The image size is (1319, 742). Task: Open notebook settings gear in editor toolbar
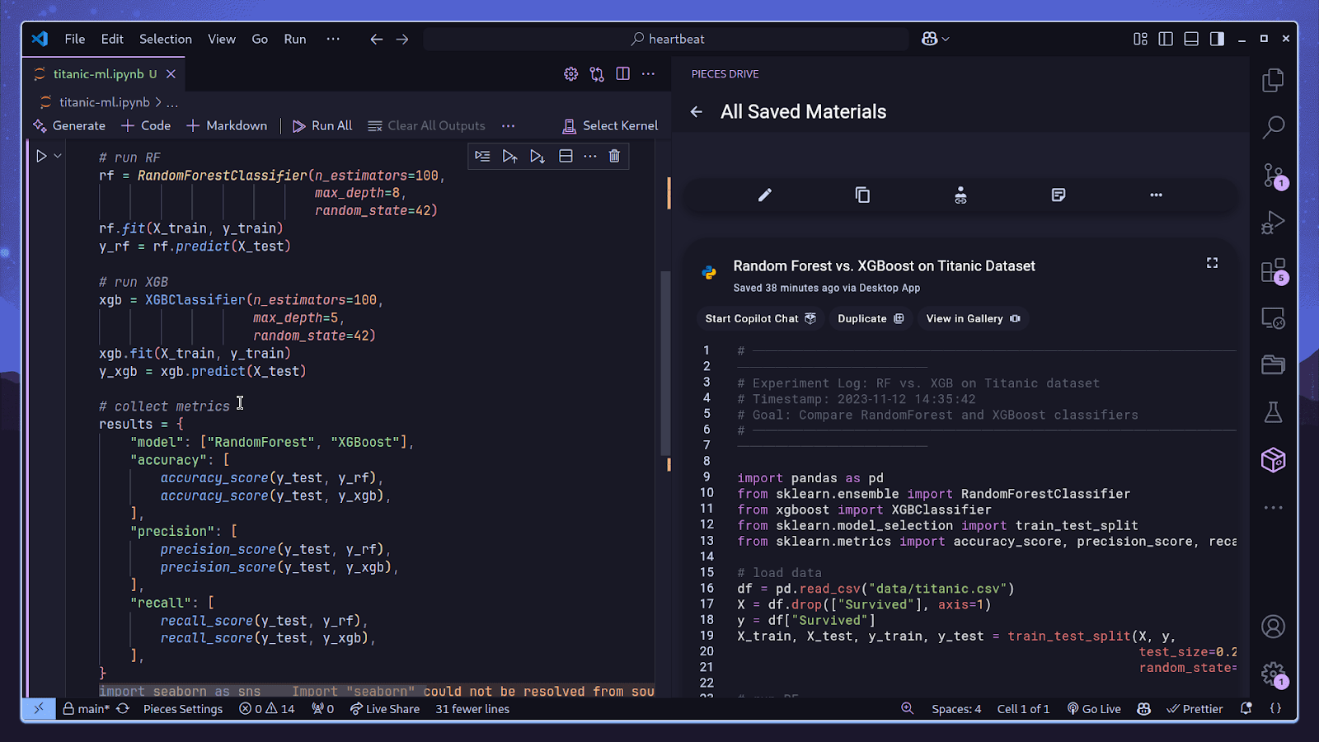tap(570, 74)
